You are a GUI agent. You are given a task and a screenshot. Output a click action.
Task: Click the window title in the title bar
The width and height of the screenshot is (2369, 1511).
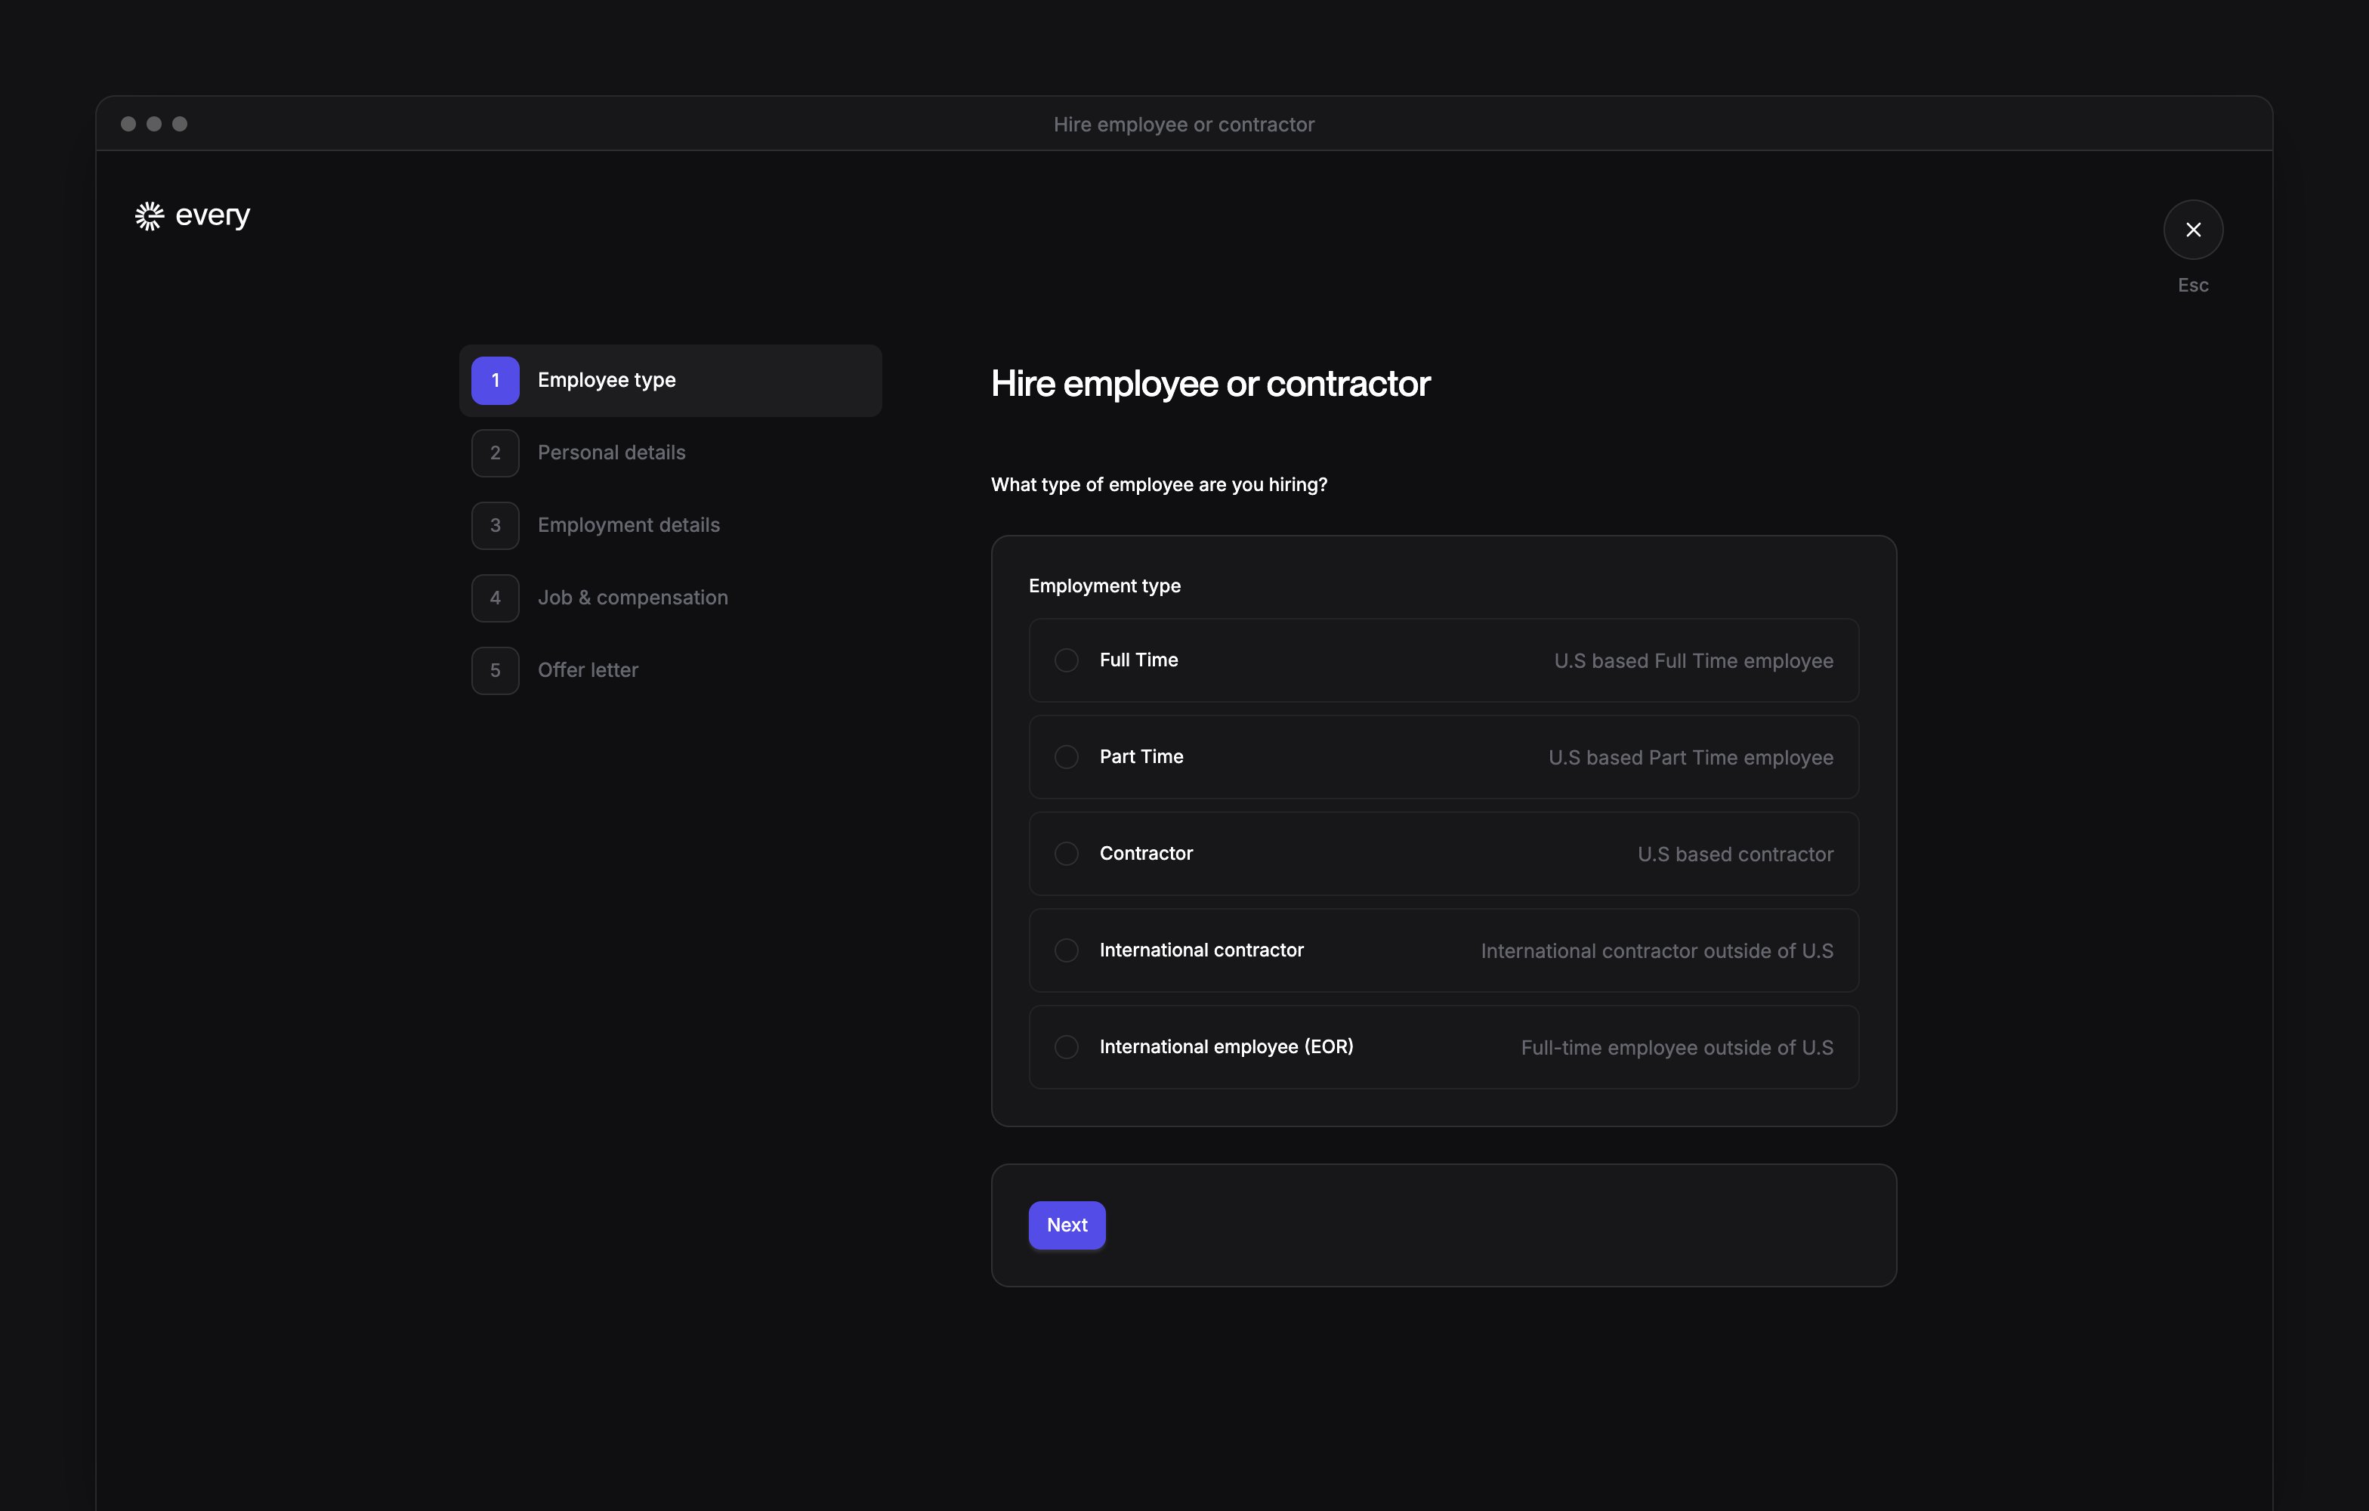click(1184, 124)
